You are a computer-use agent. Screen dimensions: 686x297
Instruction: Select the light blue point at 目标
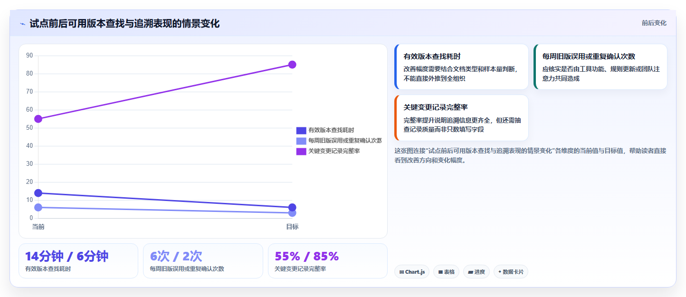pos(292,213)
